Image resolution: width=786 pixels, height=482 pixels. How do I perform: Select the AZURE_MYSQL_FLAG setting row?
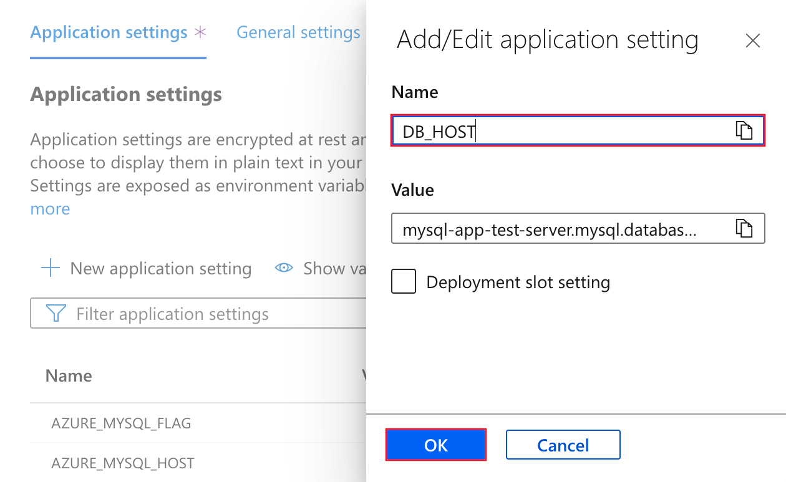121,423
